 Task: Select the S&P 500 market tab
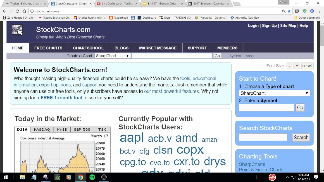pos(82,129)
